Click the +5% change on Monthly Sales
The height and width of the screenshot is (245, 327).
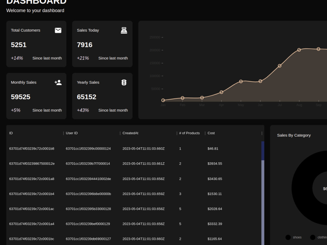(16, 110)
